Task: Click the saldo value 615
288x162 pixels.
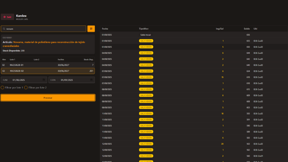Action: tap(248, 89)
